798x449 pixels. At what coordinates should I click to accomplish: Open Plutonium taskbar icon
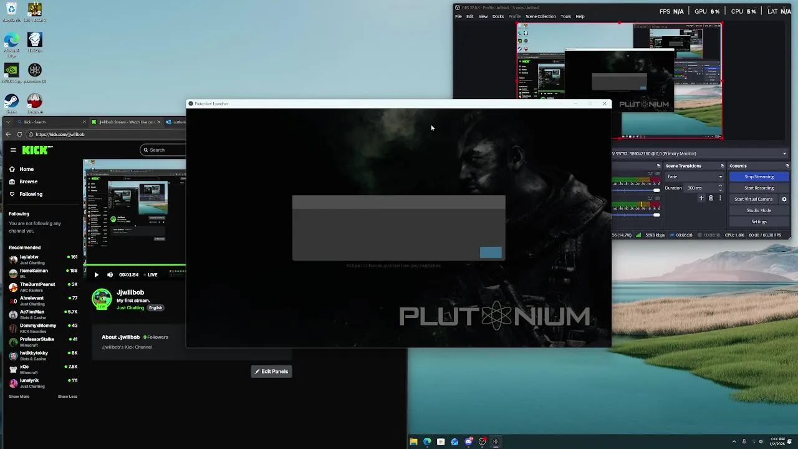[496, 442]
